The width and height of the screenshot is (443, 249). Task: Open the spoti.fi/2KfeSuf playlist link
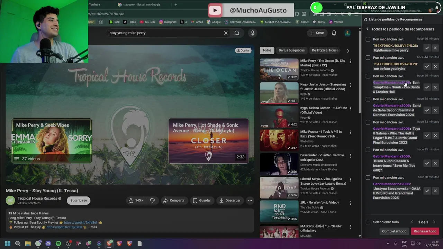[80, 223]
